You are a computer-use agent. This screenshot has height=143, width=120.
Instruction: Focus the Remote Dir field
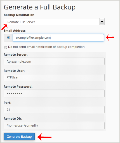pyautogui.click(x=54, y=125)
